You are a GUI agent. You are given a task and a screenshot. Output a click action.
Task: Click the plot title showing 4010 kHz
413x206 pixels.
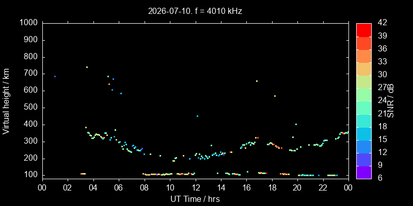[x=195, y=11]
